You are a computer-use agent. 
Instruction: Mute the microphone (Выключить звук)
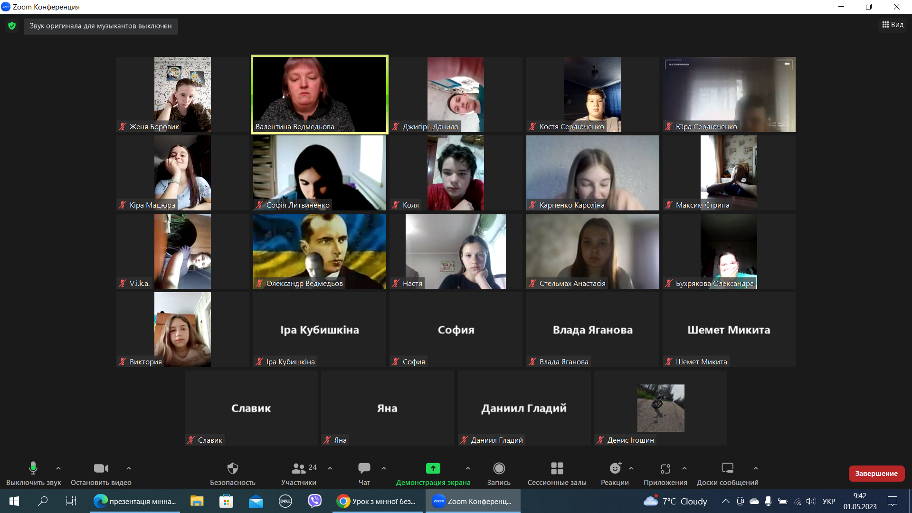coord(33,468)
